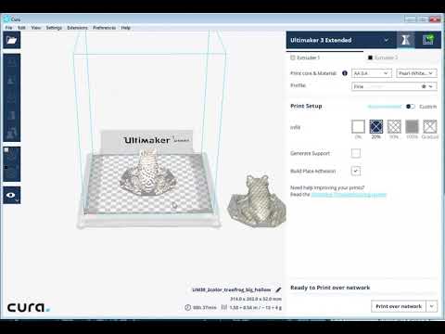
Task: Select the second extruder button in left toolbar
Action: pyautogui.click(x=12, y=173)
